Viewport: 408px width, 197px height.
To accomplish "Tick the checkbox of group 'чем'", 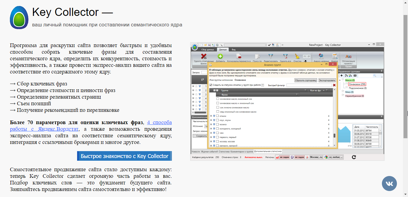I will click(217, 133).
